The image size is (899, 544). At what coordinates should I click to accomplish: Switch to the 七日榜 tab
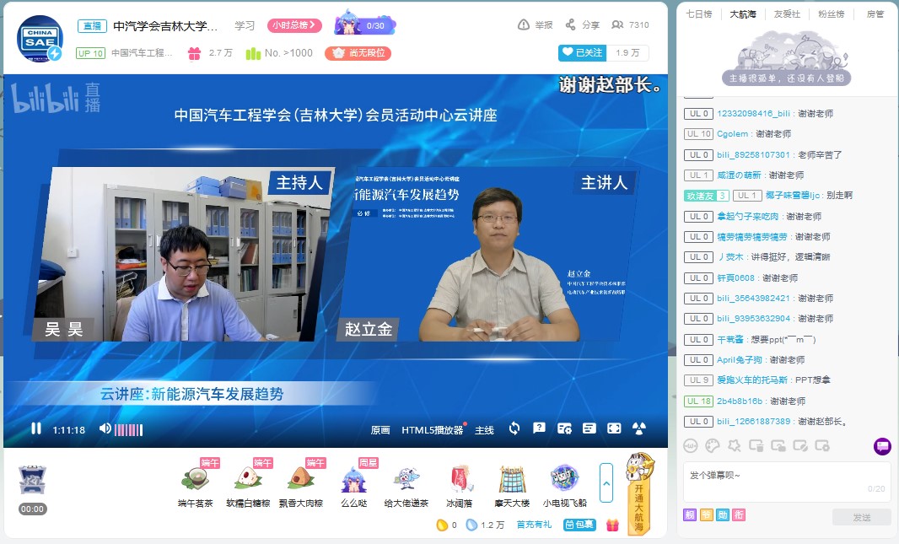698,14
